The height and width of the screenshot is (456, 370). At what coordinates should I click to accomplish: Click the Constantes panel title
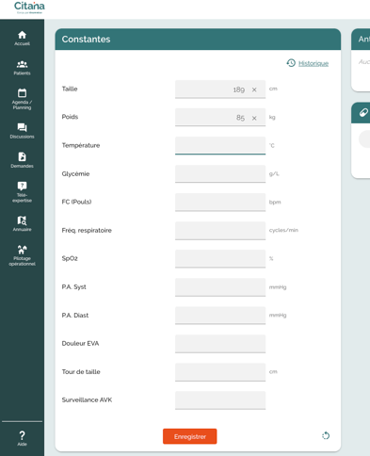pos(86,40)
